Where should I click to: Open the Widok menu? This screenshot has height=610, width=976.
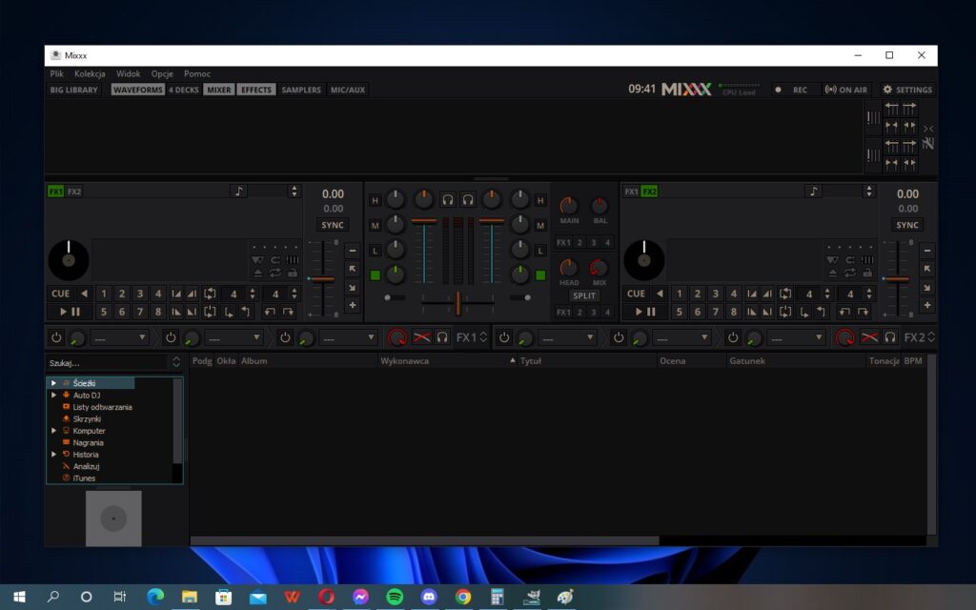(129, 73)
